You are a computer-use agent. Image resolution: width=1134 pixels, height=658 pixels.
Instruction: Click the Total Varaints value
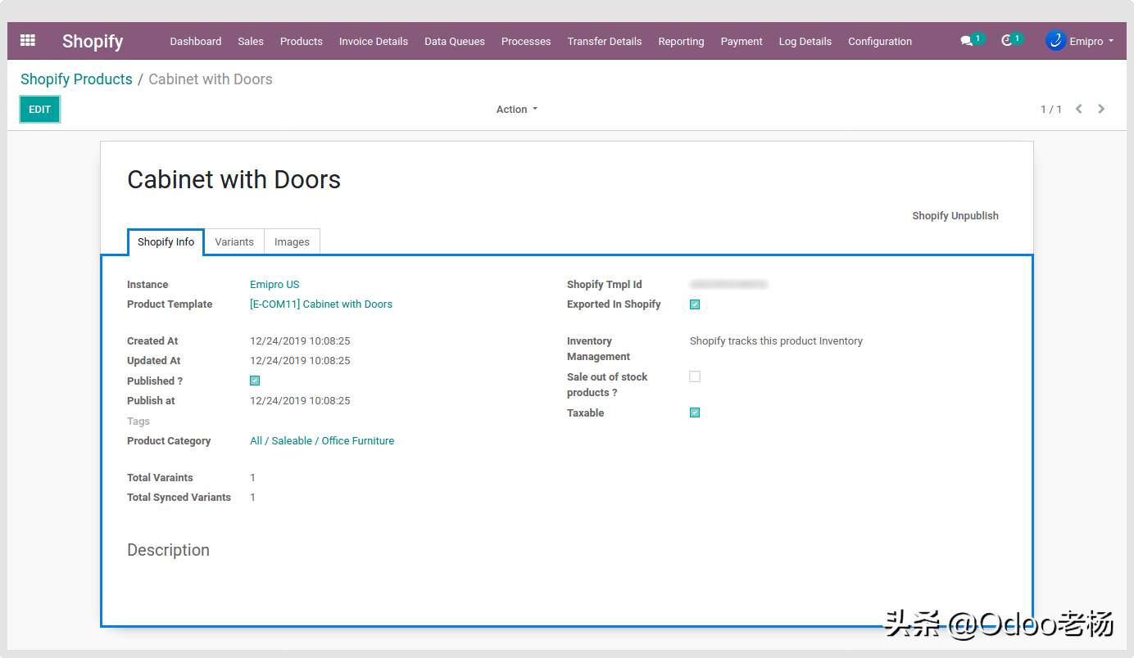[x=252, y=478]
